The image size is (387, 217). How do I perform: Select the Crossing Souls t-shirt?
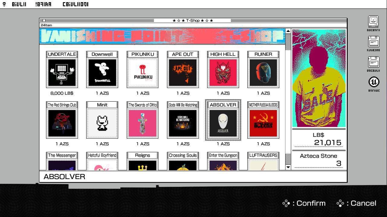tap(183, 161)
